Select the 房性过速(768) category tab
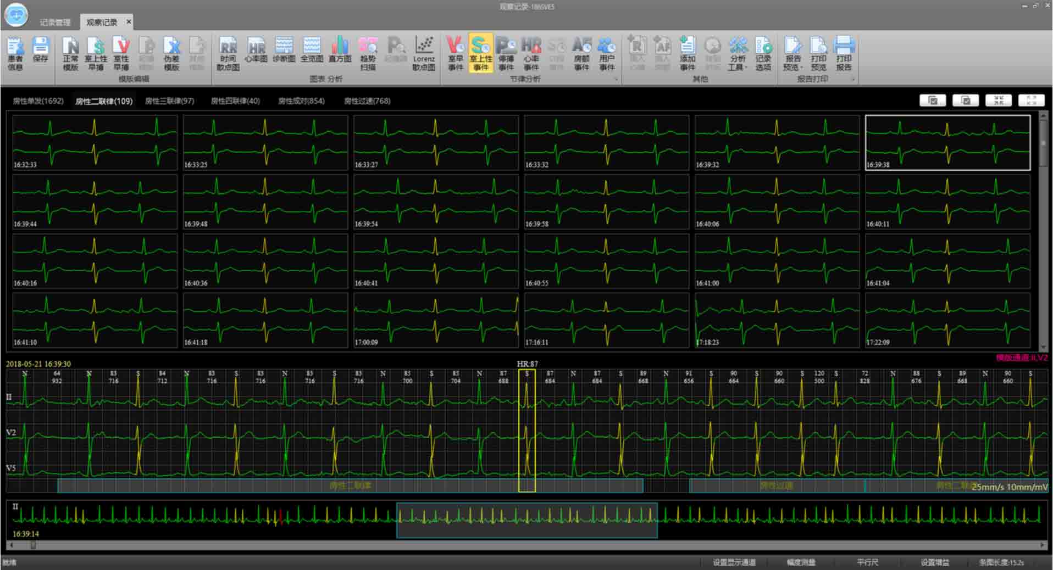This screenshot has width=1053, height=570. click(x=367, y=101)
